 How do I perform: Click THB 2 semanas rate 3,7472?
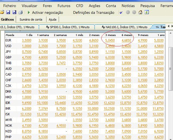(x=61, y=63)
